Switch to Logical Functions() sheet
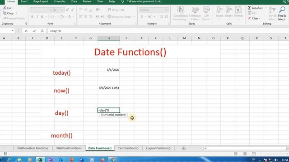 (x=158, y=148)
